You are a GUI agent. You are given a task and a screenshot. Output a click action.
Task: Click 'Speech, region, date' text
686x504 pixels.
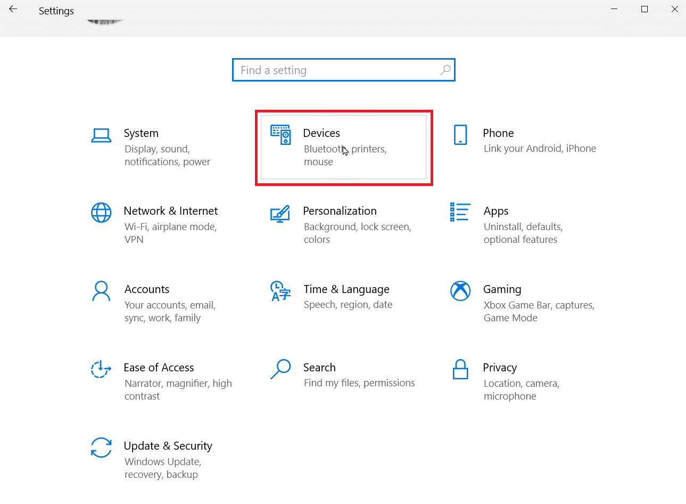click(x=348, y=305)
